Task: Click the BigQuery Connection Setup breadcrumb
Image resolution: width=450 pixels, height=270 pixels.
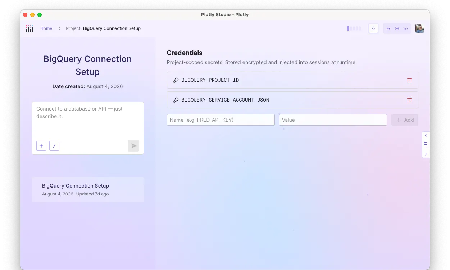Action: click(112, 28)
